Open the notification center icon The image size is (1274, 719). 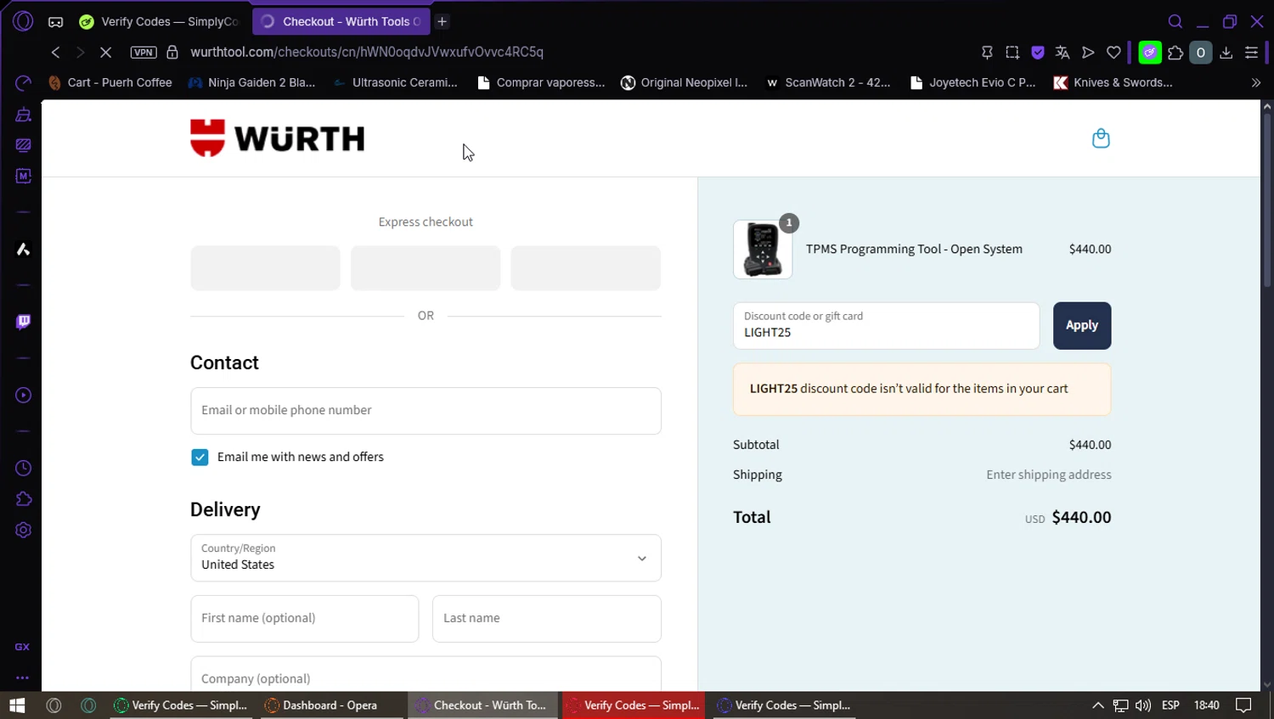1244,705
